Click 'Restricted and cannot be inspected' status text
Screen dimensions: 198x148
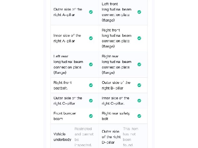point(84,137)
